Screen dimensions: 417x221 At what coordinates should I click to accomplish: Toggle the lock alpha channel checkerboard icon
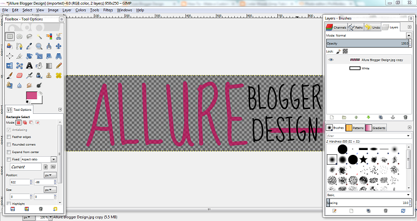pos(345,51)
